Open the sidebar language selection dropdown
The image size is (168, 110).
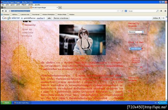click(x=136, y=32)
